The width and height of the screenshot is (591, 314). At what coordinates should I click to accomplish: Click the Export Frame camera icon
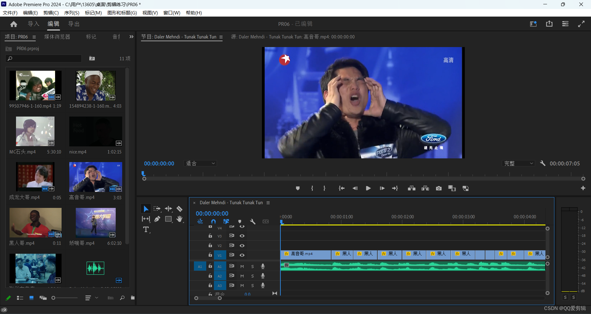439,188
